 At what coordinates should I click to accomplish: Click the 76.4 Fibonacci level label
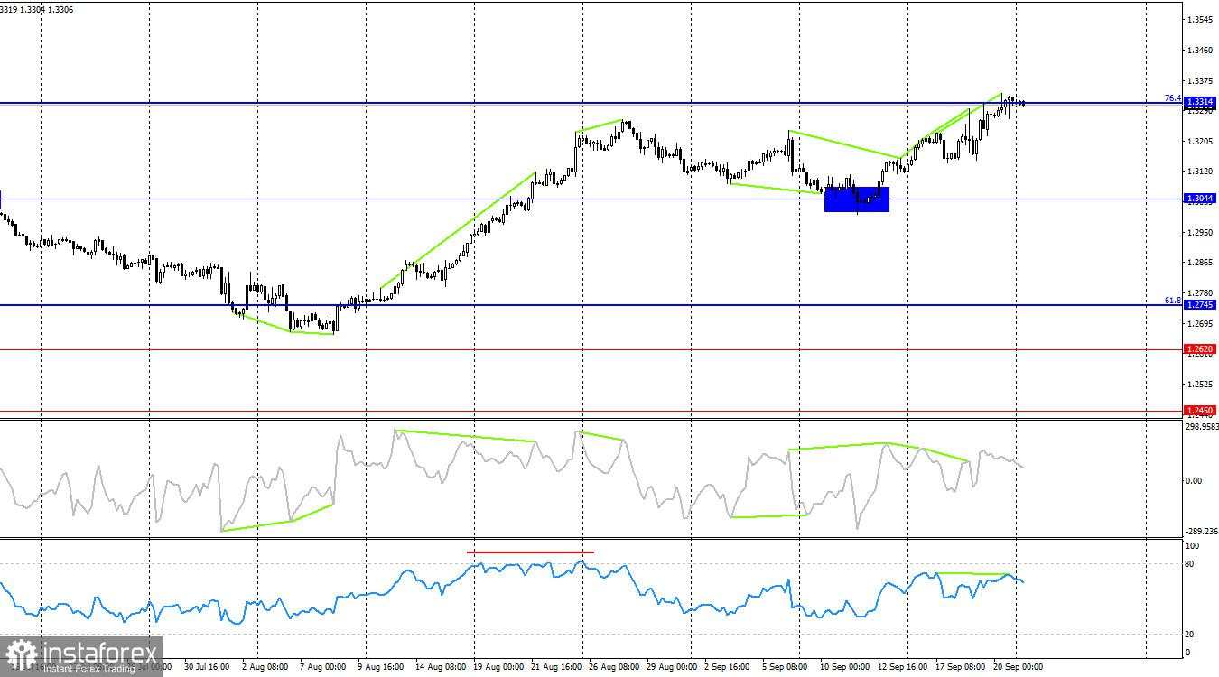1172,97
